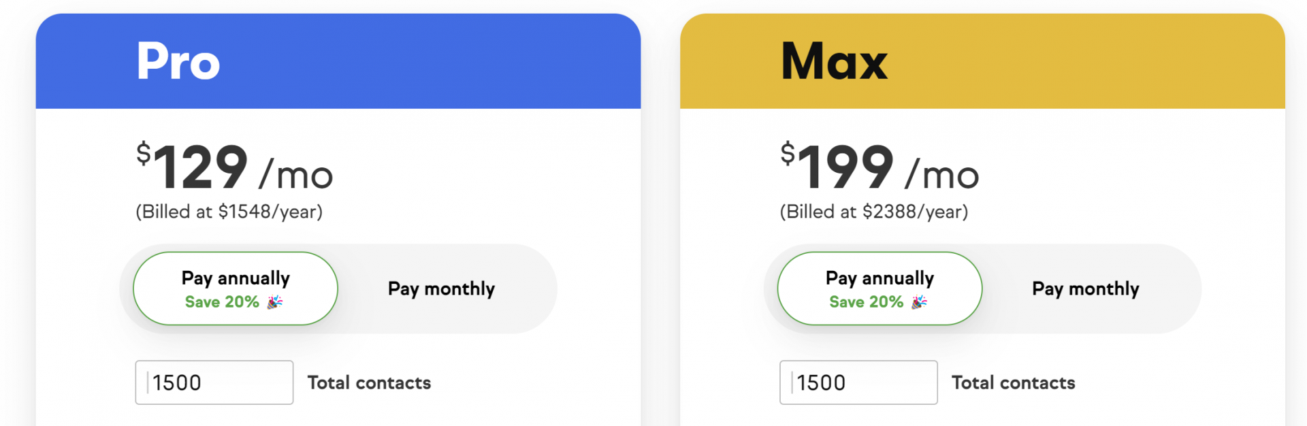Screen dimensions: 1307x426
Task: Click the Pro plan contacts input field
Action: (x=214, y=382)
